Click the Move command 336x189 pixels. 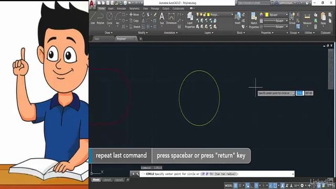[134, 15]
